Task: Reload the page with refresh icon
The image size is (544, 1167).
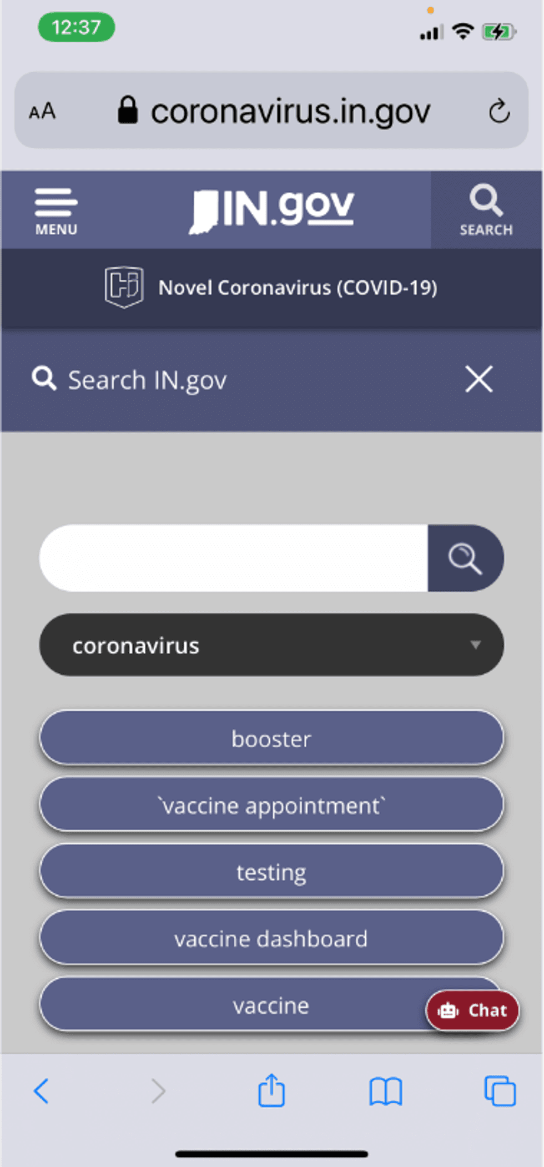Action: [x=499, y=111]
